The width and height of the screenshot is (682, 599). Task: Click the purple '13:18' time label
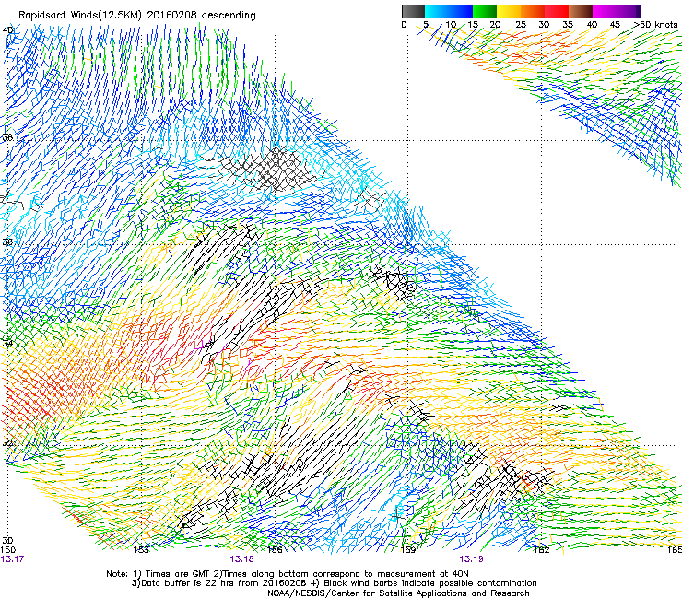point(241,559)
